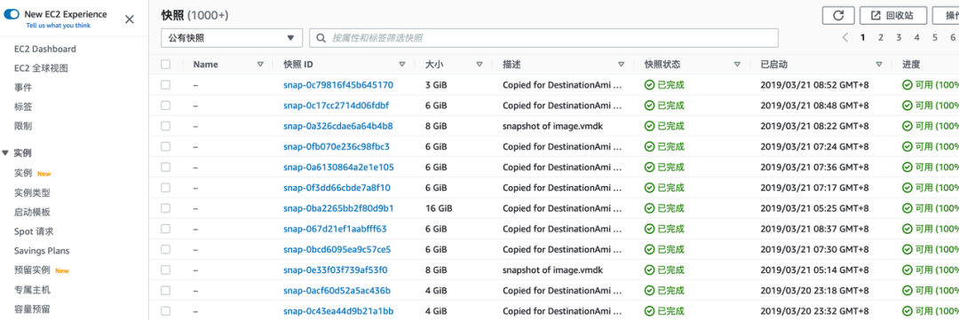The image size is (959, 320).
Task: Go to previous page with left chevron
Action: 844,37
